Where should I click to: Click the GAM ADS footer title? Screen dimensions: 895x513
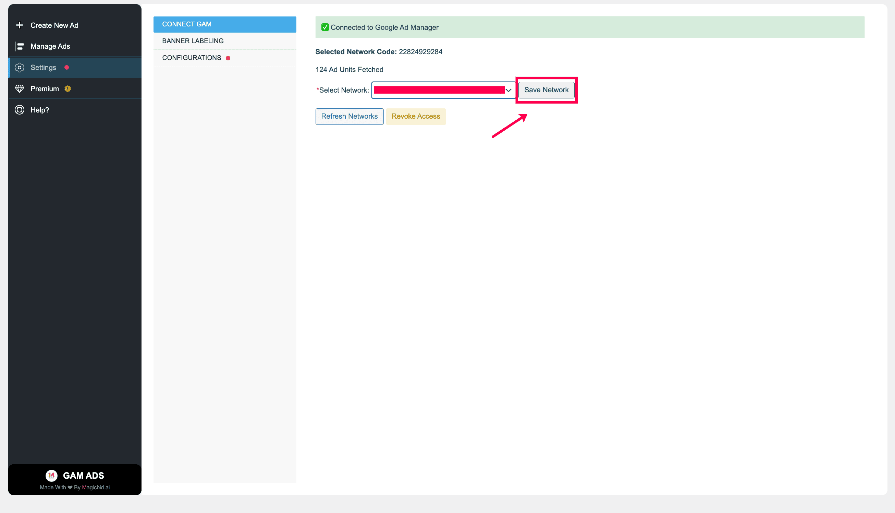point(83,475)
